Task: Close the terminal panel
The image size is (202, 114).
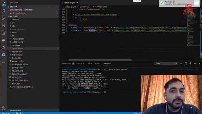Action: (199, 63)
